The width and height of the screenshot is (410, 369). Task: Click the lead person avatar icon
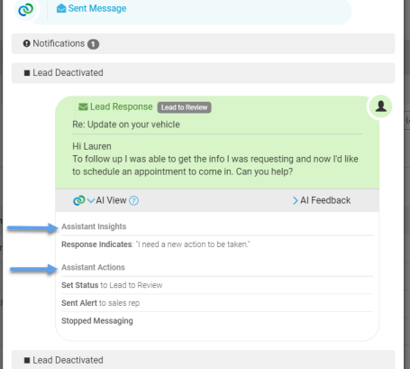point(381,106)
